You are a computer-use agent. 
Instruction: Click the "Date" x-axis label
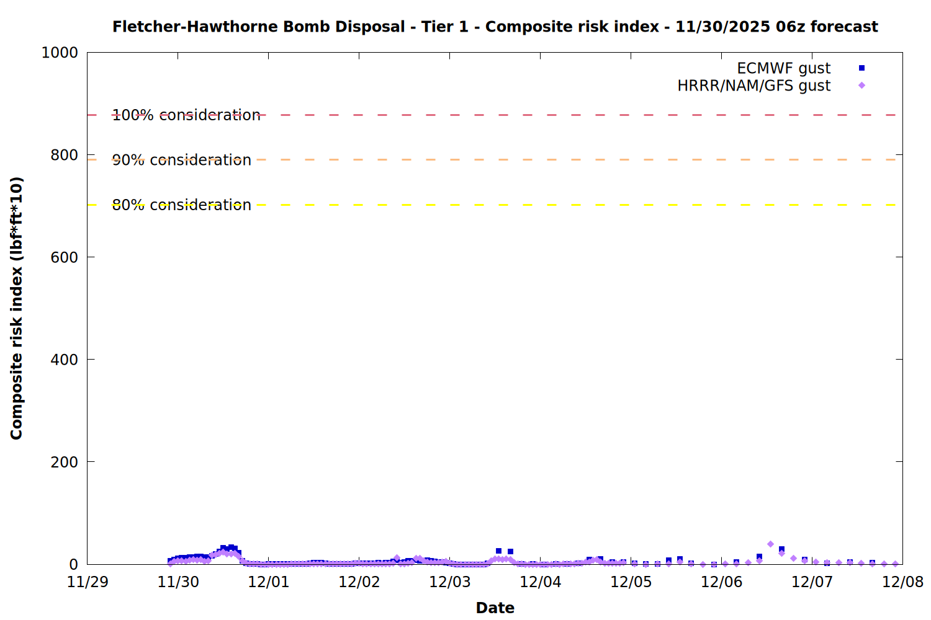point(495,608)
